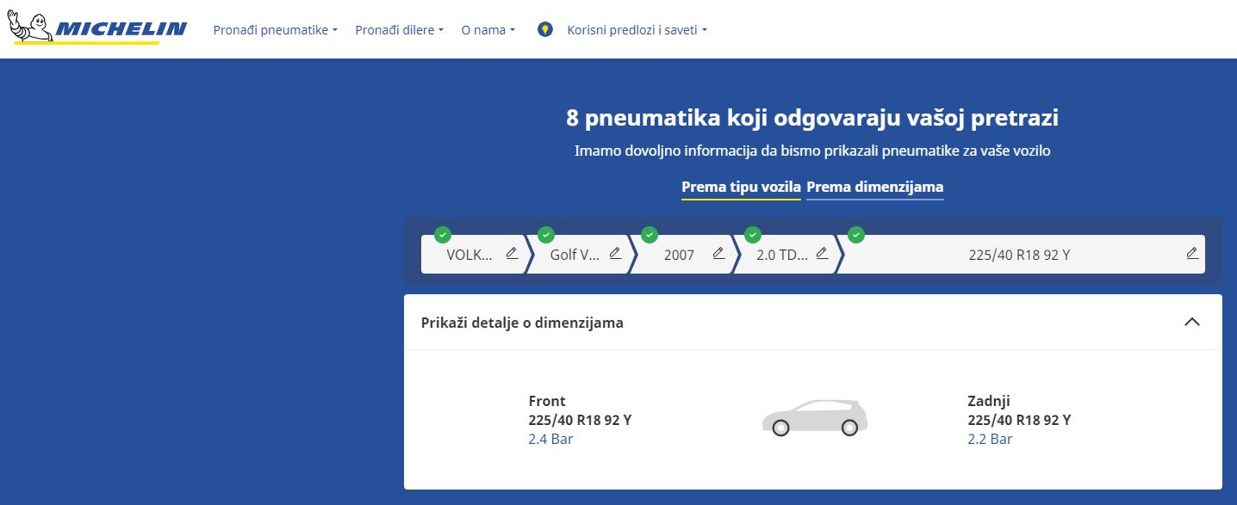Click the Michelin logo
Screen dimensions: 1237x505
point(96,28)
